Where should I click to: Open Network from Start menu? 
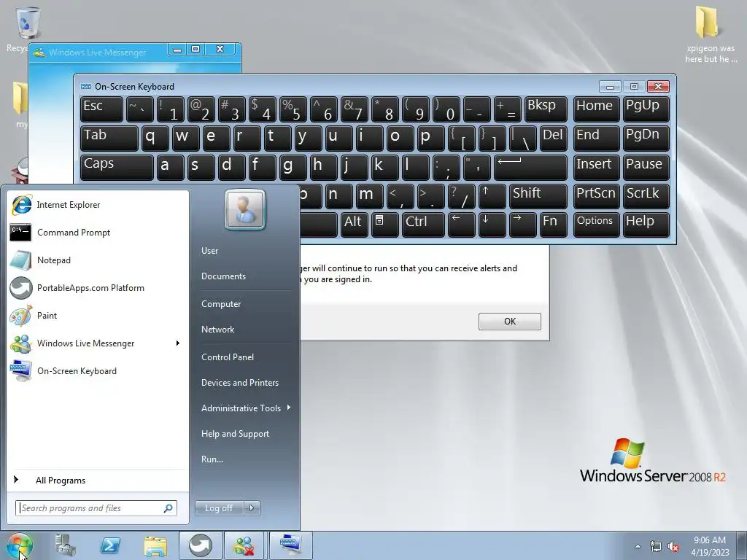(x=217, y=330)
